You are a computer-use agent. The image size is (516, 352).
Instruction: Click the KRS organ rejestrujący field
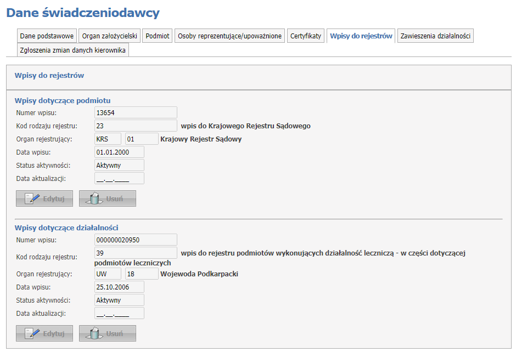click(x=108, y=139)
